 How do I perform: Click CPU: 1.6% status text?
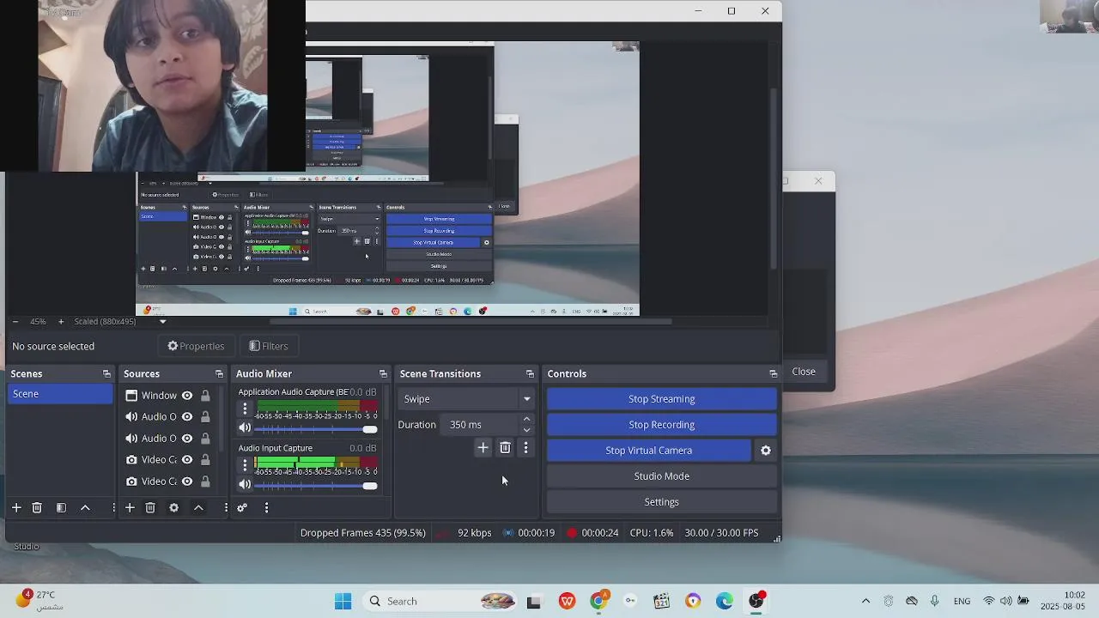coord(652,533)
